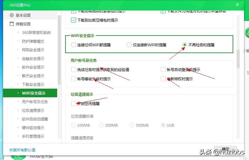249x160 pixels.
Task: Click the 垃圾清理提示 group heading
Action: pos(82,95)
